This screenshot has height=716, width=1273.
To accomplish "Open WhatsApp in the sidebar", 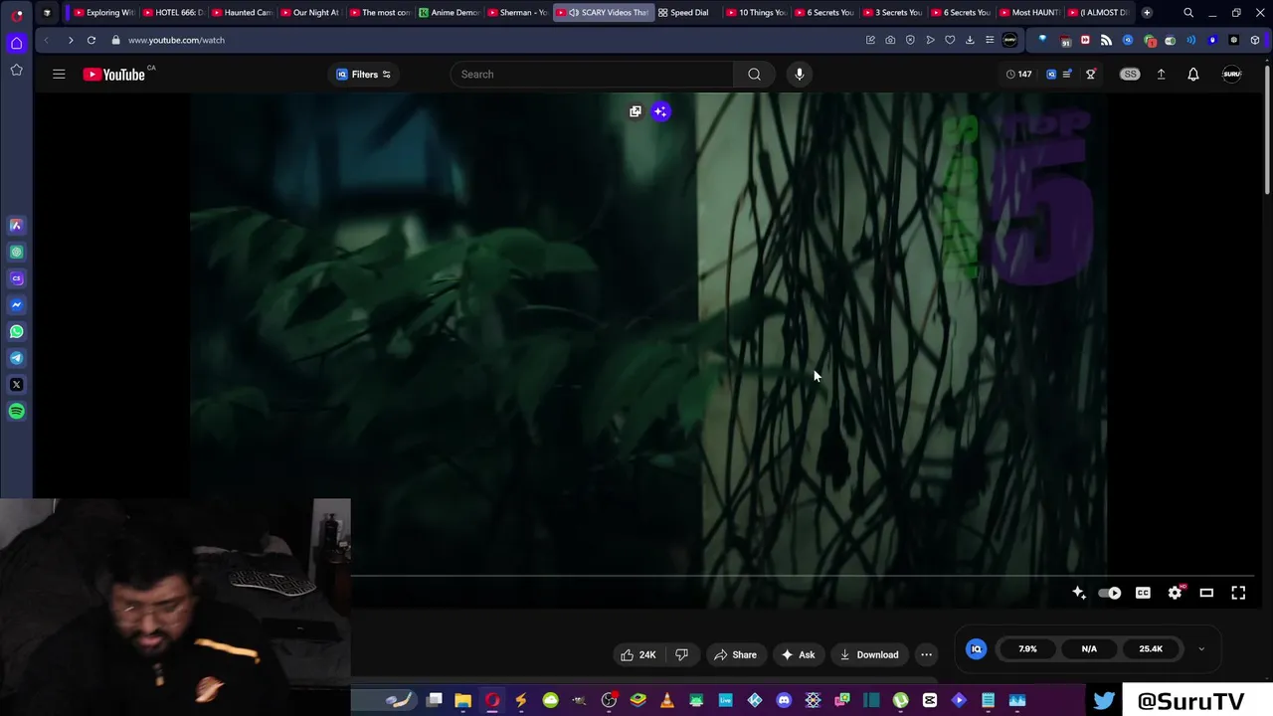I will click(x=16, y=332).
